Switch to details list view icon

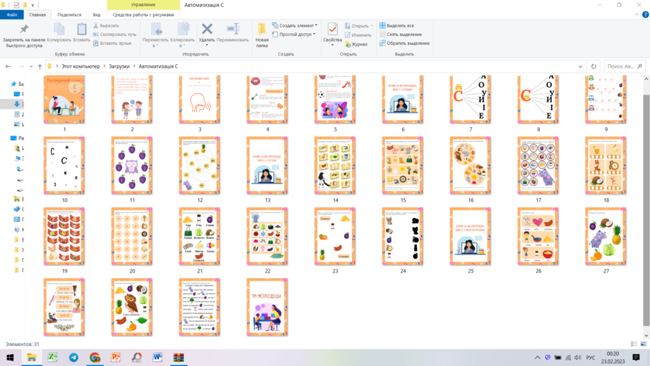point(634,344)
